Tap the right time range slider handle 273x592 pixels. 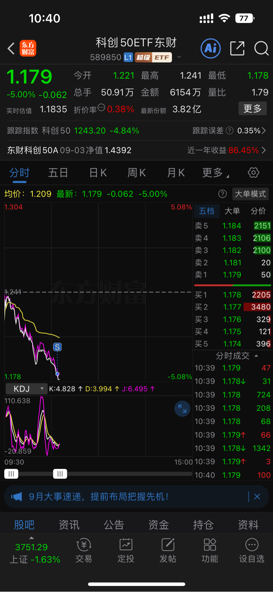pos(60,474)
